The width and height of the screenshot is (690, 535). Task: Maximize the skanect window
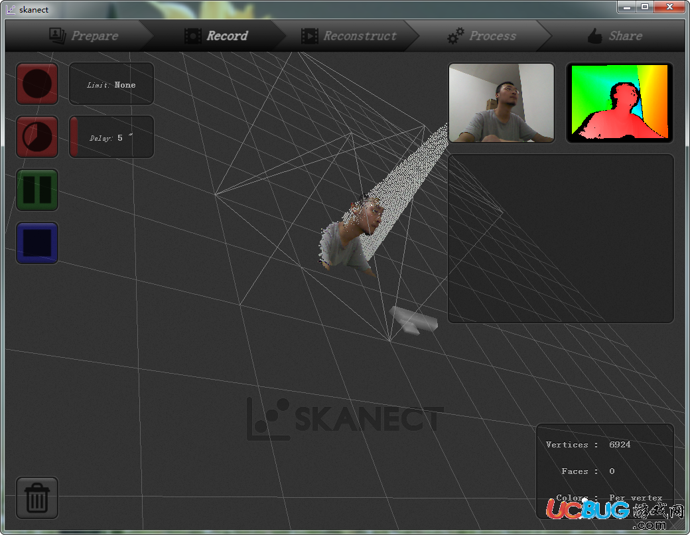point(645,7)
